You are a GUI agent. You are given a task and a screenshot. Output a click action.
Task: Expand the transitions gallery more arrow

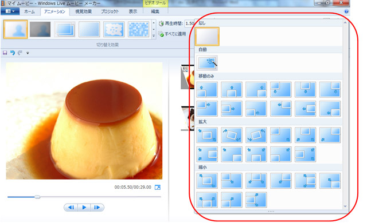coord(154,35)
